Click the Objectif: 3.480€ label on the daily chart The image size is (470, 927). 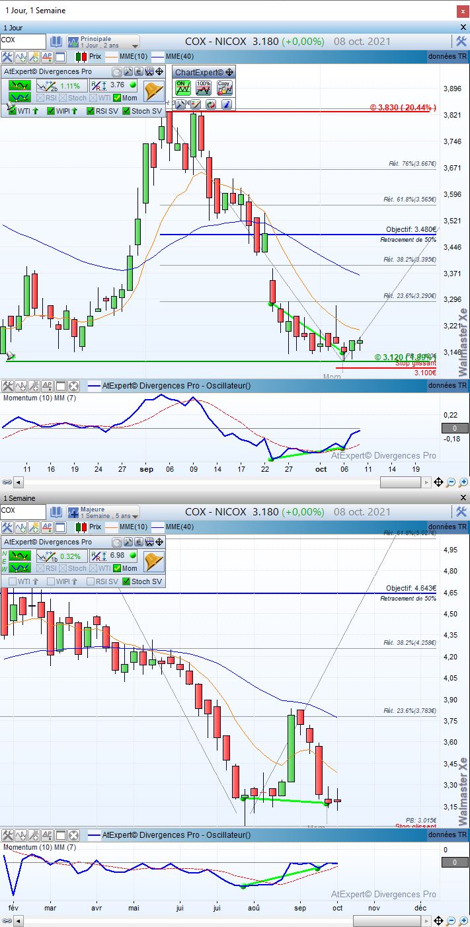click(411, 229)
